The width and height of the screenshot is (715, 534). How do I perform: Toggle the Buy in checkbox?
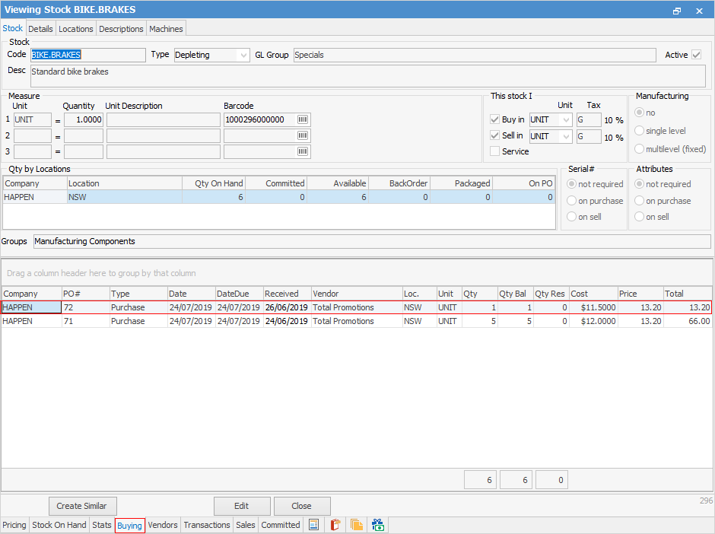pos(495,120)
